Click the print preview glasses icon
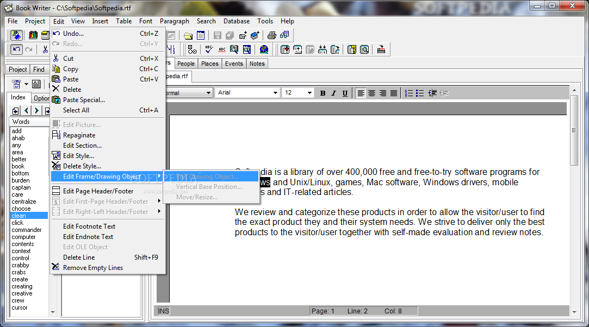This screenshot has height=327, width=589. coord(284,35)
